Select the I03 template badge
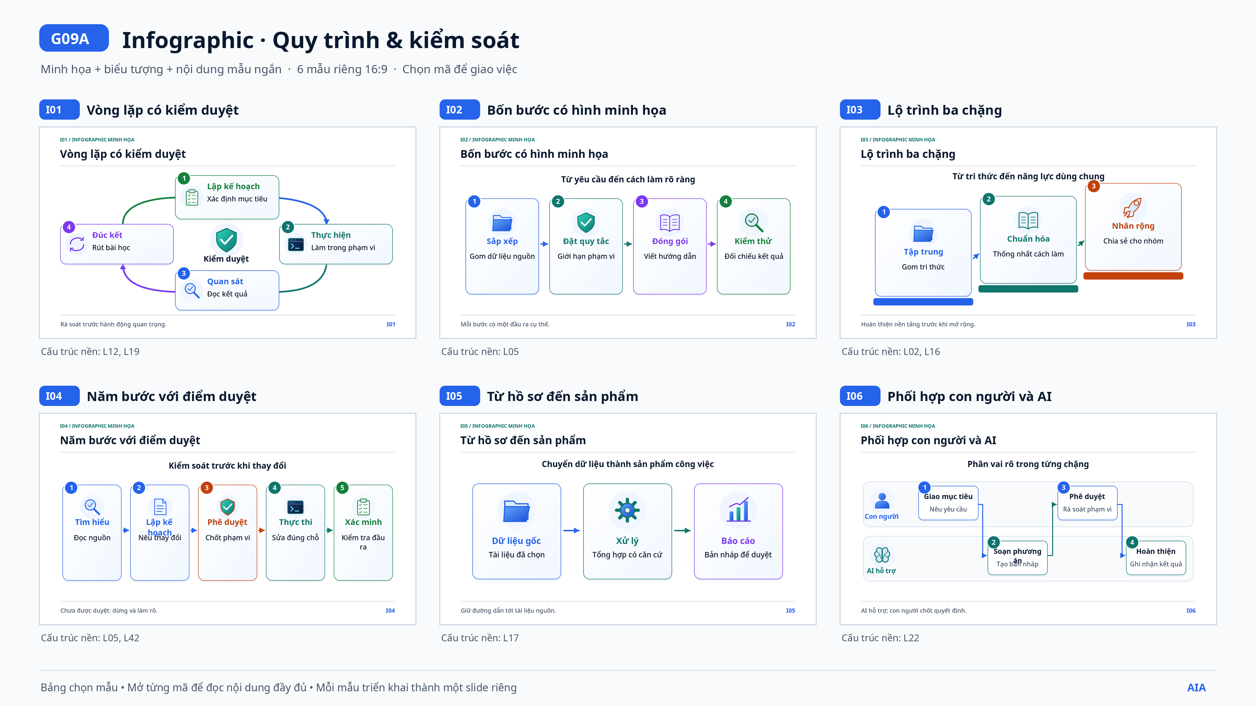 (x=860, y=109)
